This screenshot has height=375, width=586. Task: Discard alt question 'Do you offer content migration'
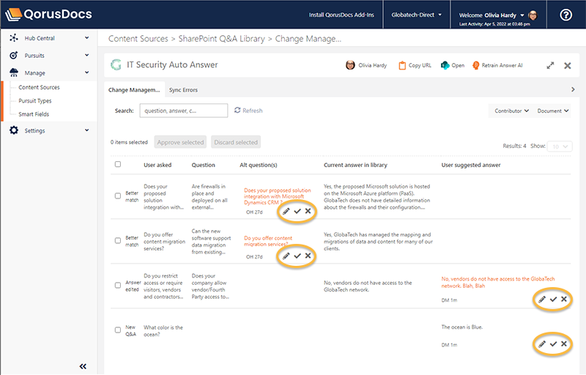point(308,256)
